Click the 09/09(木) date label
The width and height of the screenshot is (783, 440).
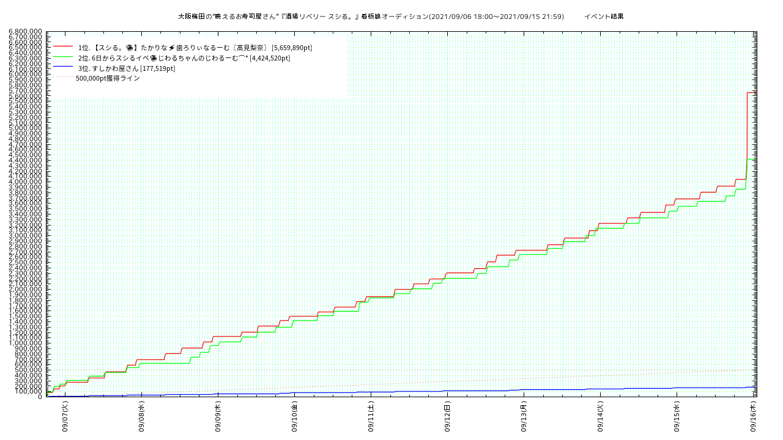pyautogui.click(x=218, y=416)
